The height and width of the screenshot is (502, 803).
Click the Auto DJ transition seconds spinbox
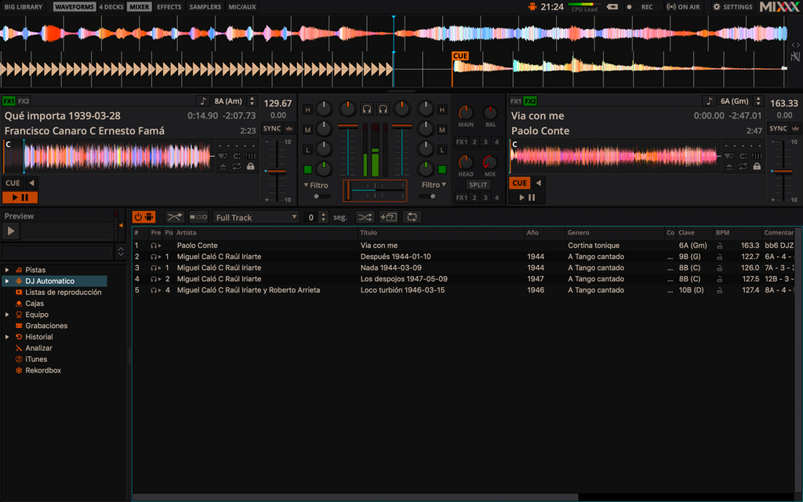pos(315,217)
